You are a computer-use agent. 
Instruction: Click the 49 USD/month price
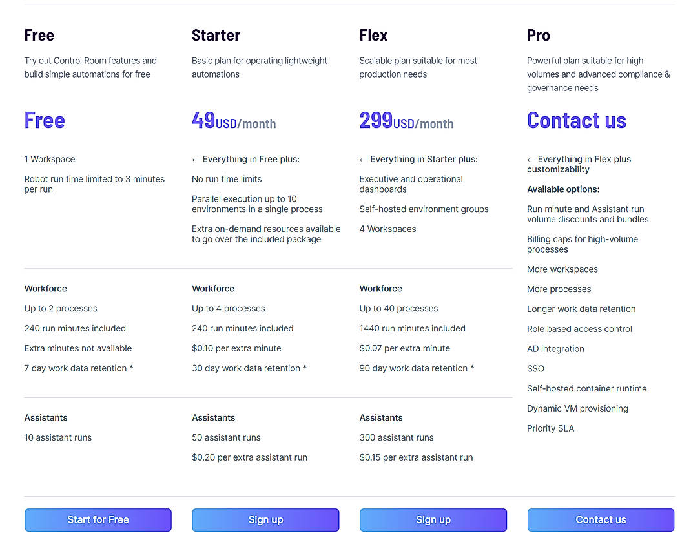(234, 120)
